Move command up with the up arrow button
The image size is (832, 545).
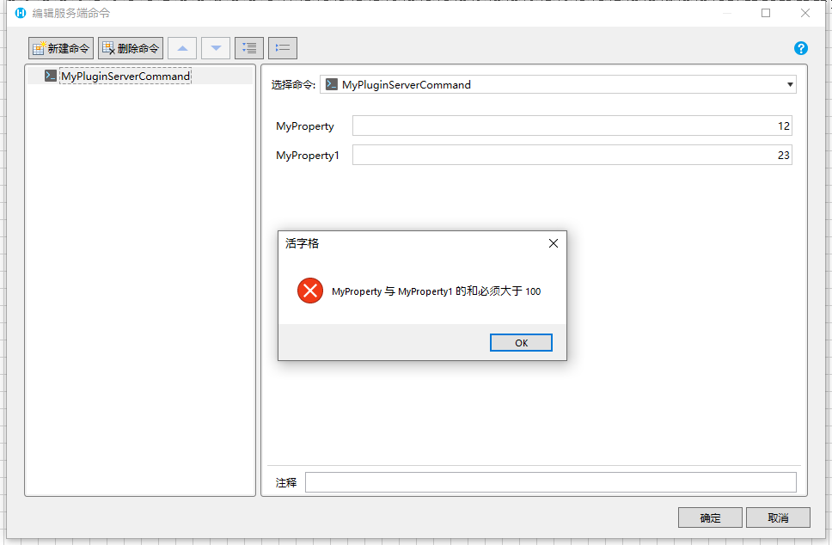tap(182, 48)
